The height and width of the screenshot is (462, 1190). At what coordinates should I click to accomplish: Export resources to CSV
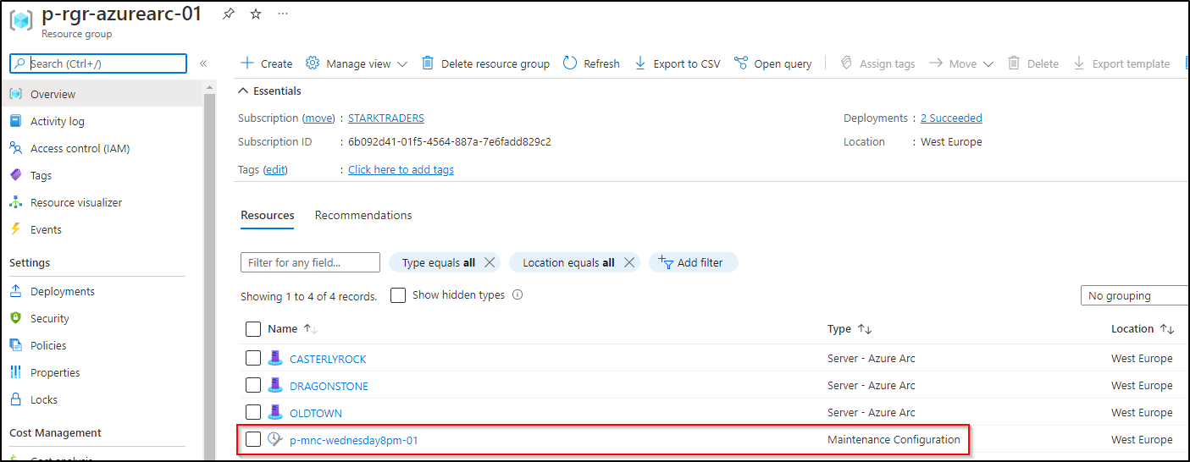pyautogui.click(x=678, y=63)
